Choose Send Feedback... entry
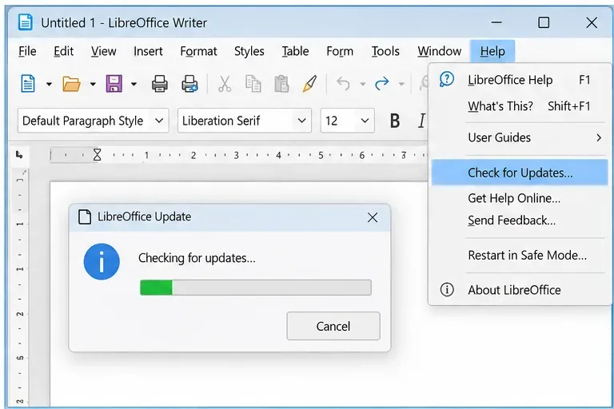The width and height of the screenshot is (614, 409). coord(520,220)
